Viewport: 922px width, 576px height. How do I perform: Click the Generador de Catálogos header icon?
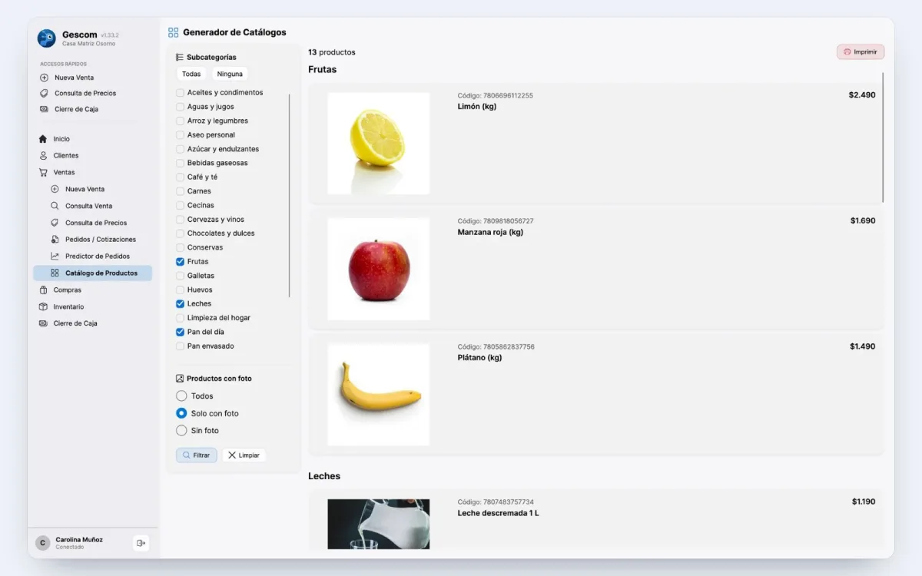tap(173, 32)
